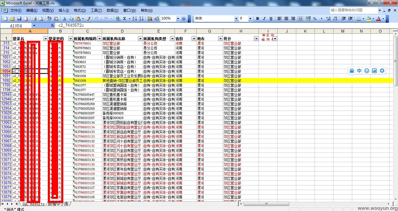Insert a hyperlink using globe icon

tap(118, 19)
